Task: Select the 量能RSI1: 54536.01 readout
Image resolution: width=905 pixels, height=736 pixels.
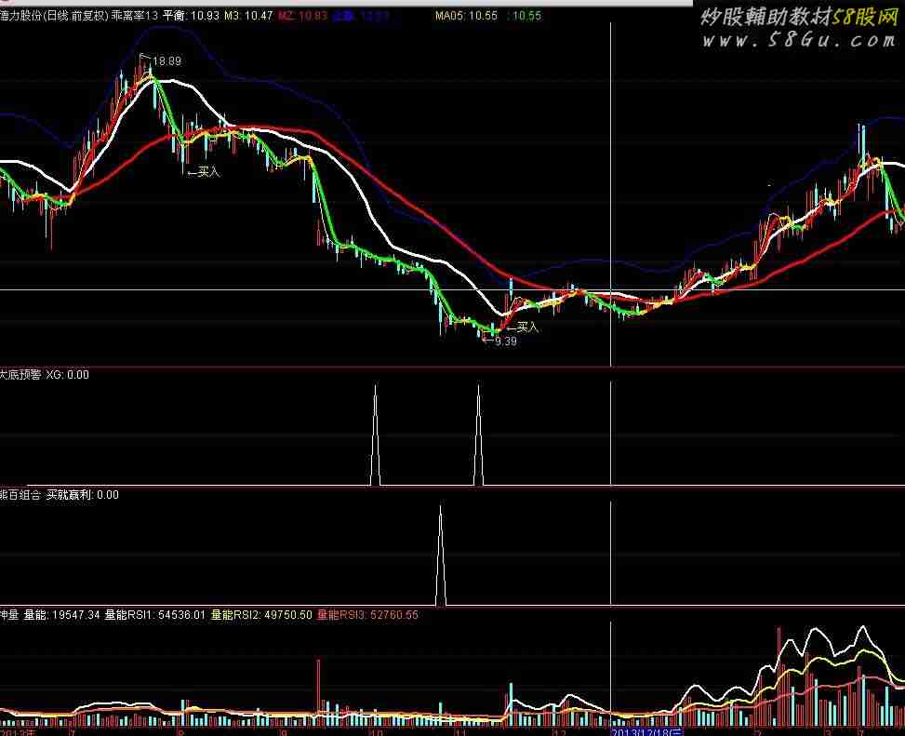Action: [154, 615]
